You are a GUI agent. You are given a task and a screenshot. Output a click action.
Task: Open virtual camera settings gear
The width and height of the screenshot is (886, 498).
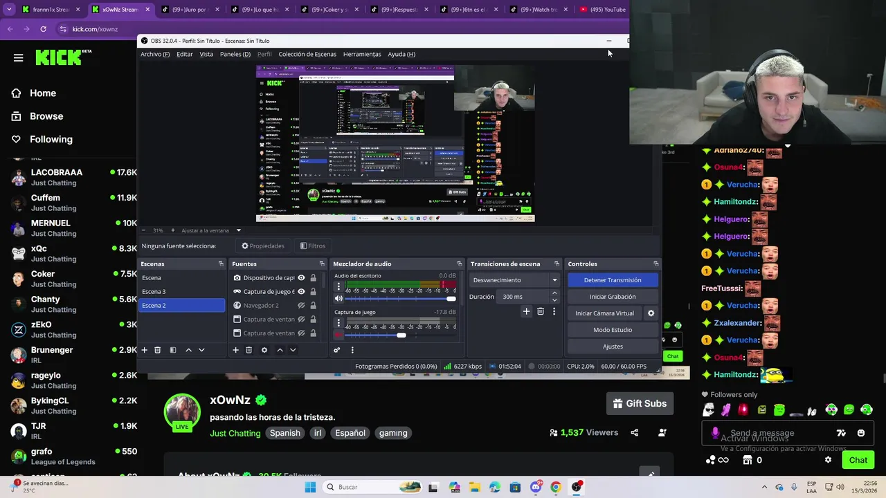pos(651,313)
